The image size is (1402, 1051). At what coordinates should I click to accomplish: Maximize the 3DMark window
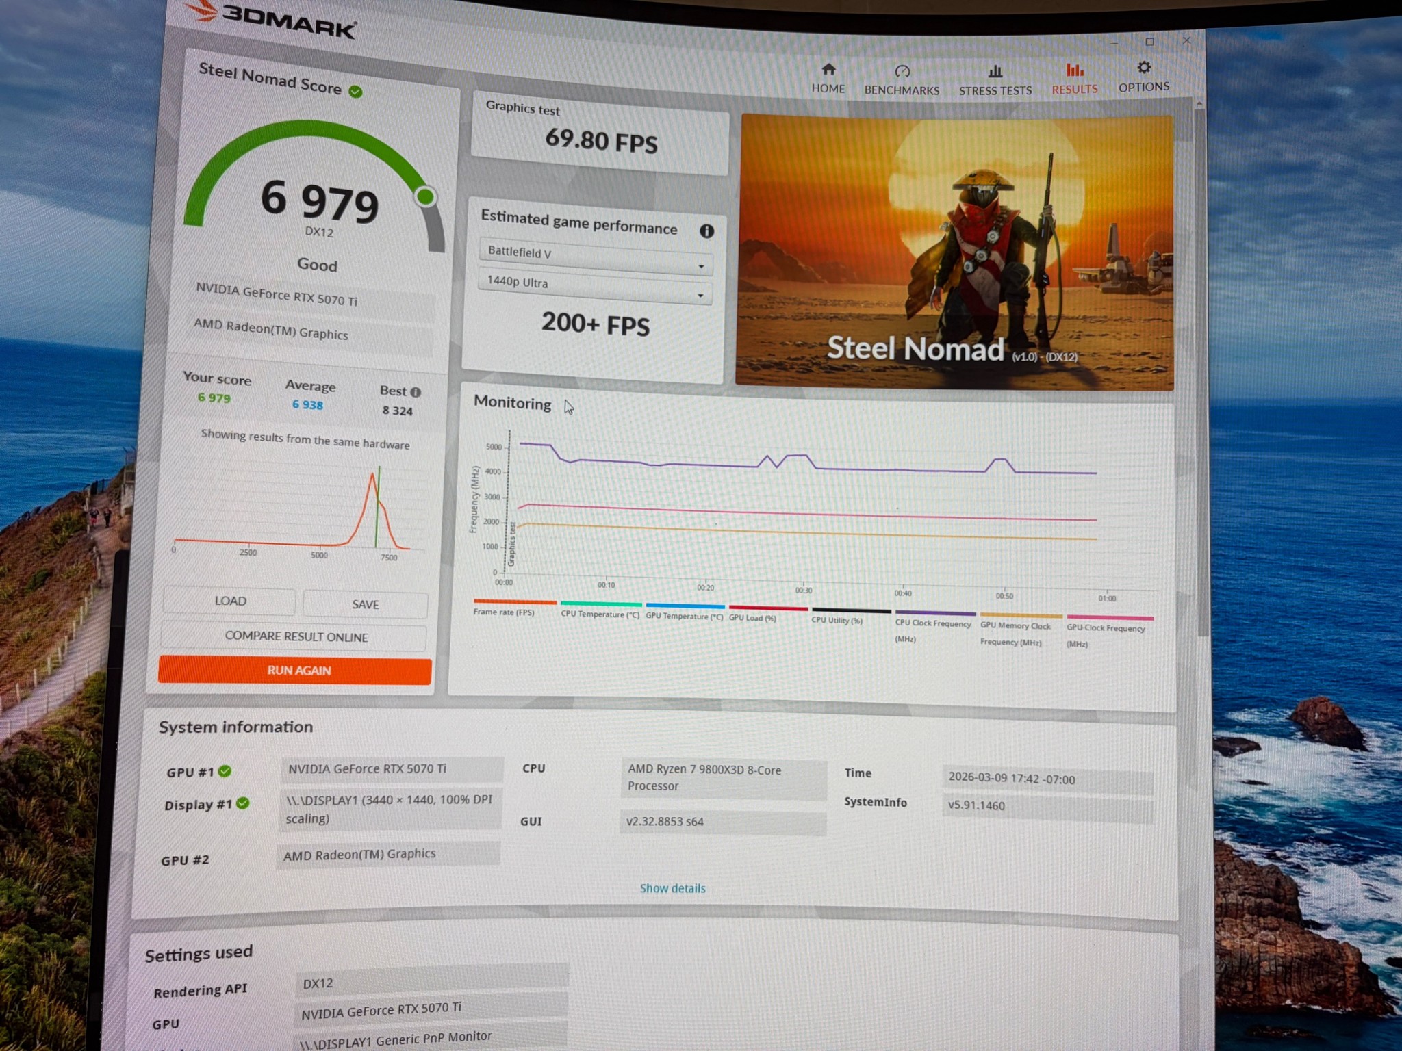click(1150, 42)
